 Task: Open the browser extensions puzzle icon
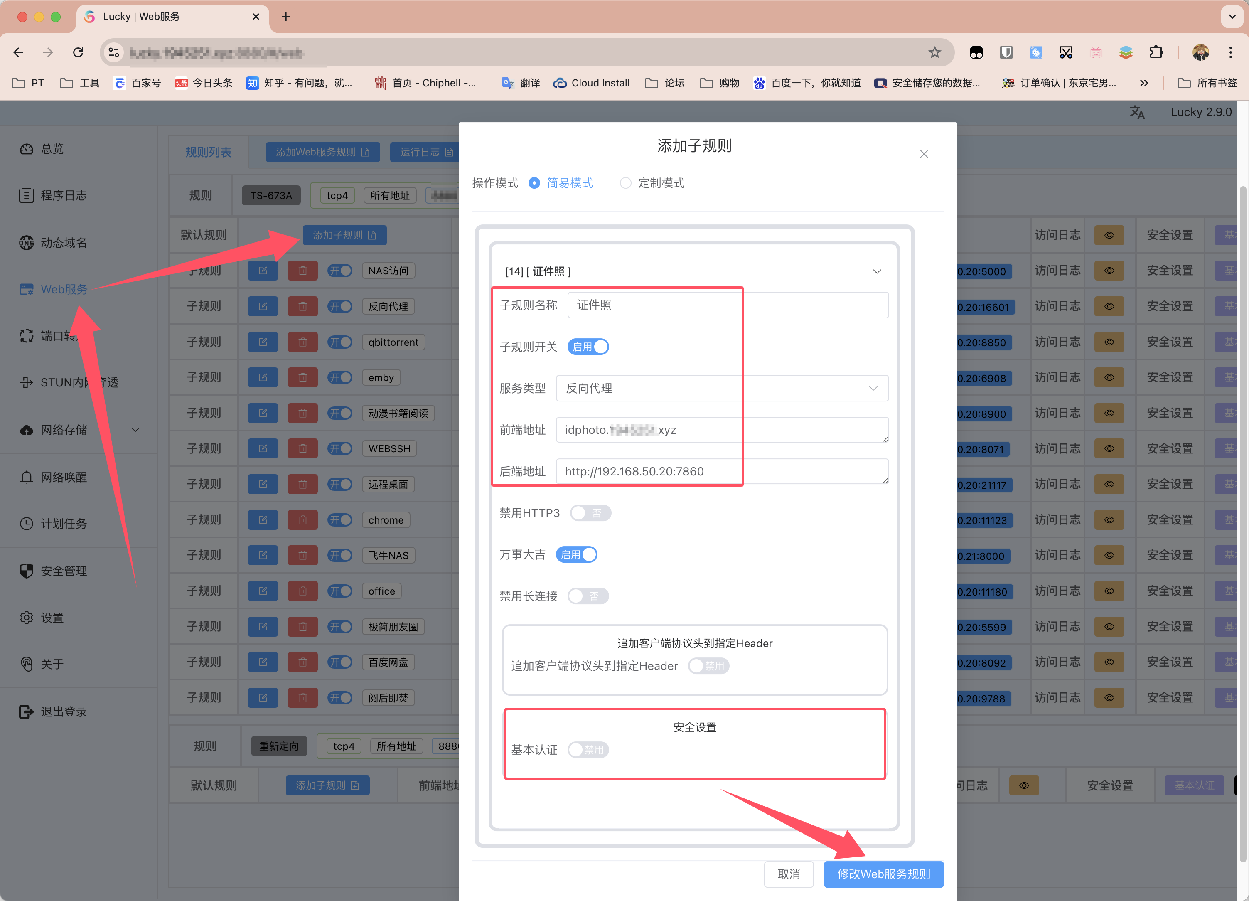point(1156,53)
